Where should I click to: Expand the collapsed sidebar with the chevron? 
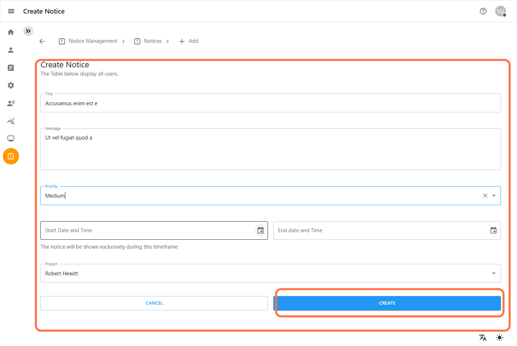[28, 31]
